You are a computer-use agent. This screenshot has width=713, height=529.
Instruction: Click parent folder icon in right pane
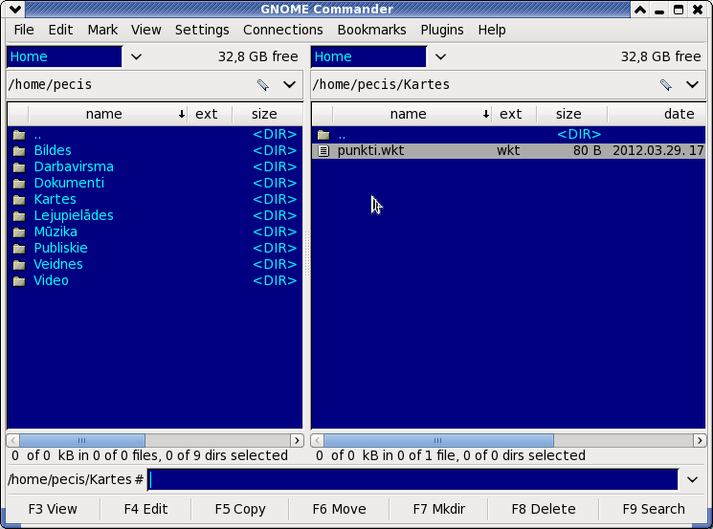[323, 135]
